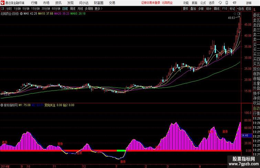
Task: Expand the indicator dropdown beside 北陆药业(日线)
Action: point(21,14)
